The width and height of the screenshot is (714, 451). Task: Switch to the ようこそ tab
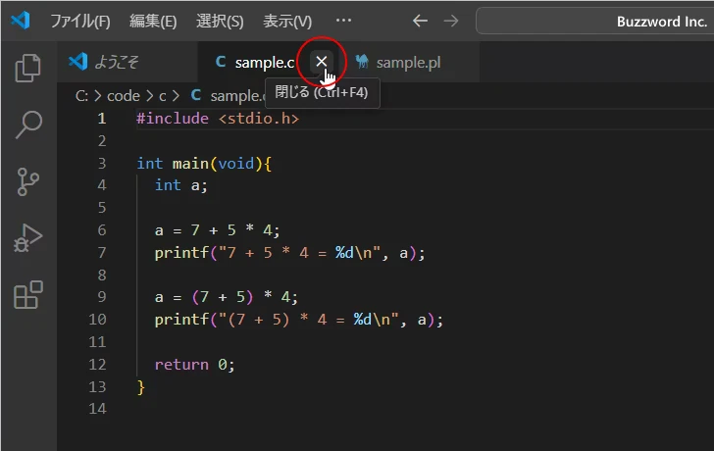click(x=127, y=62)
